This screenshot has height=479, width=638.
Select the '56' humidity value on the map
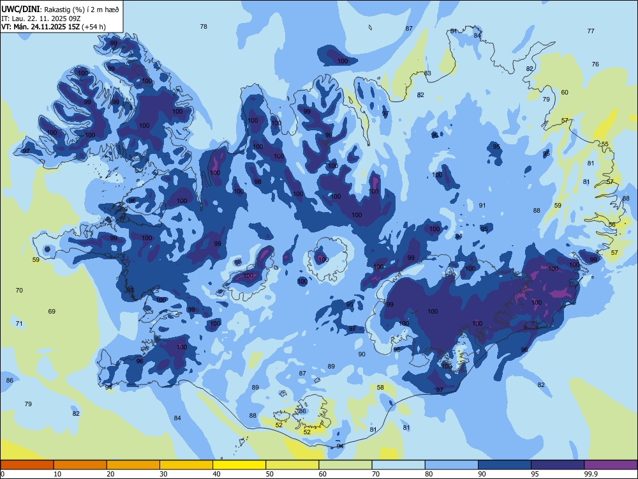pos(612,225)
